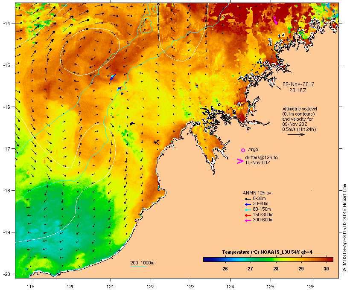Click the magenta Argo circle legend symbol

click(243, 150)
